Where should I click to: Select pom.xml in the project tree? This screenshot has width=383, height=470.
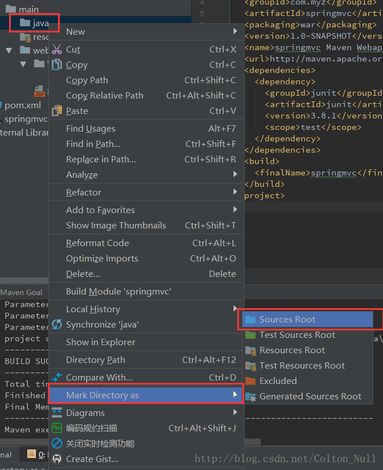(x=22, y=105)
